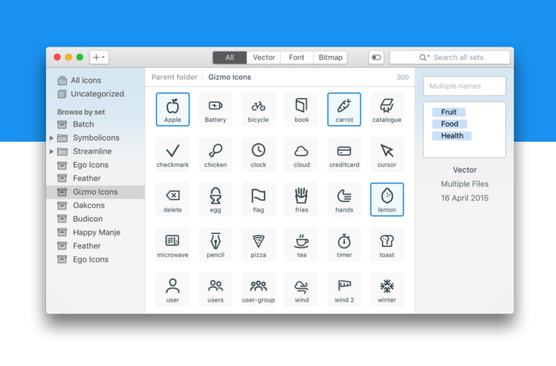Image resolution: width=556 pixels, height=366 pixels.
Task: Select the Apple icon tile
Action: tap(172, 109)
